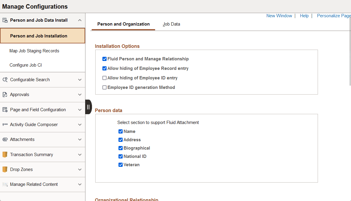The width and height of the screenshot is (351, 201).
Task: Click the Attachments paperclip icon
Action: click(5, 139)
